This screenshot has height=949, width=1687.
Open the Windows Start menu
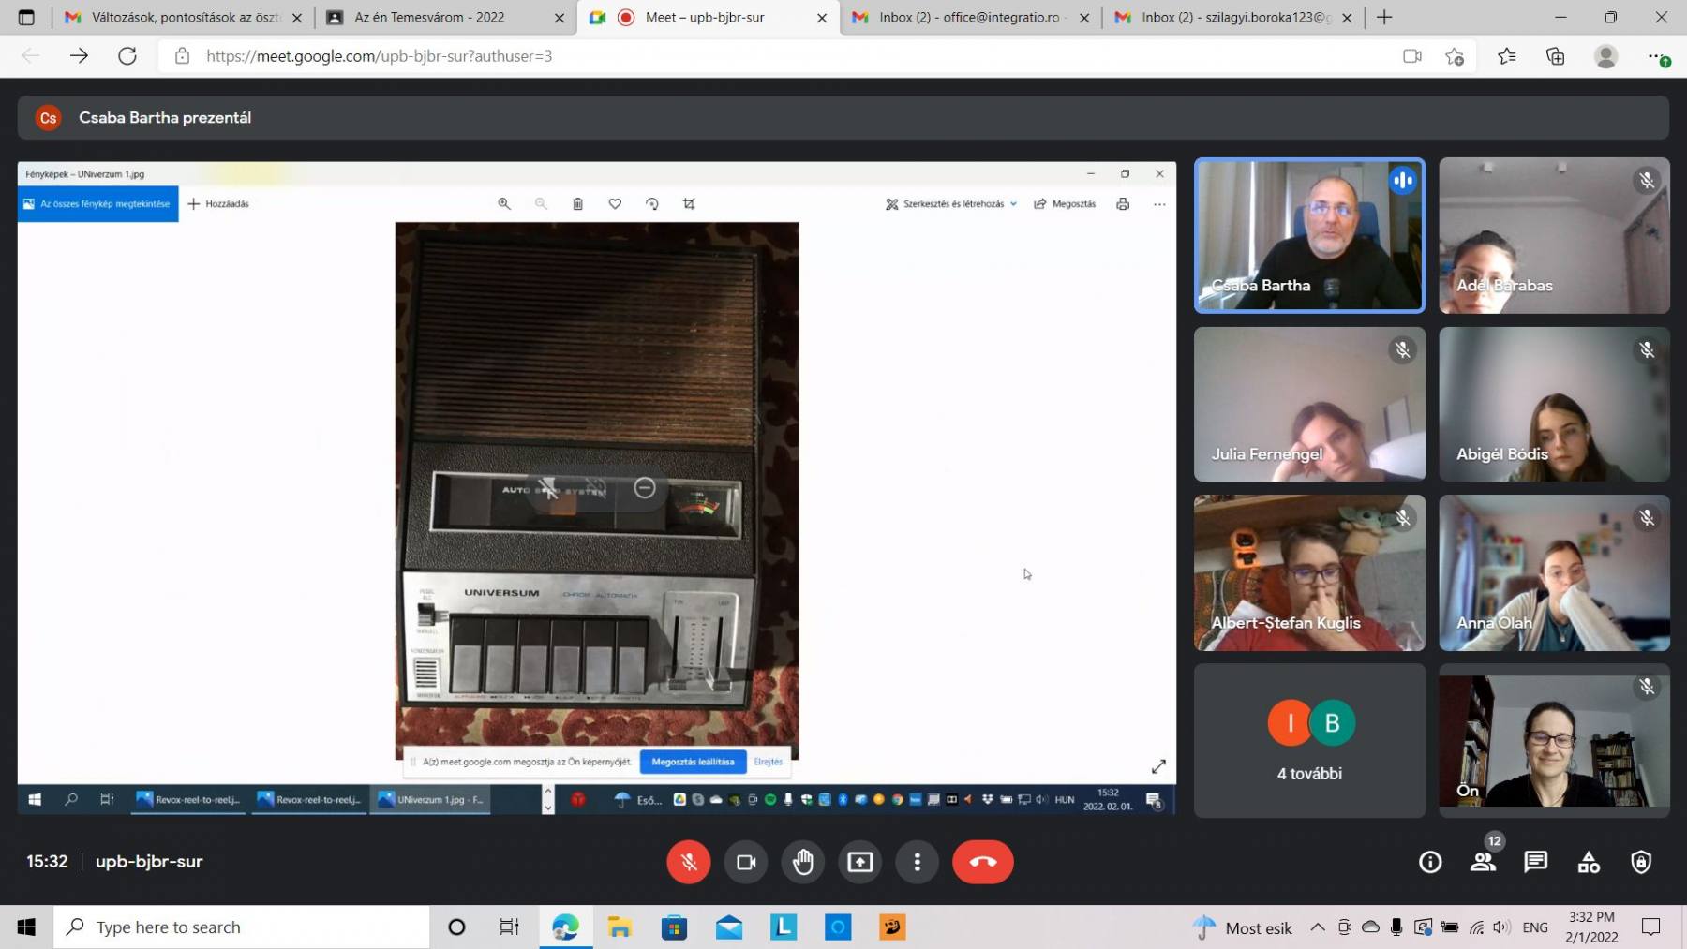pos(26,927)
